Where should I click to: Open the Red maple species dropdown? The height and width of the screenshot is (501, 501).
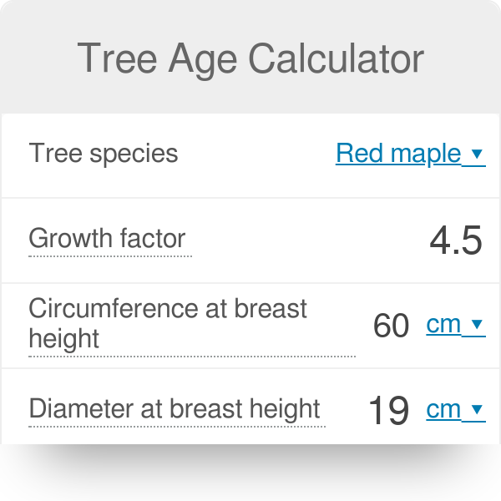tap(398, 154)
